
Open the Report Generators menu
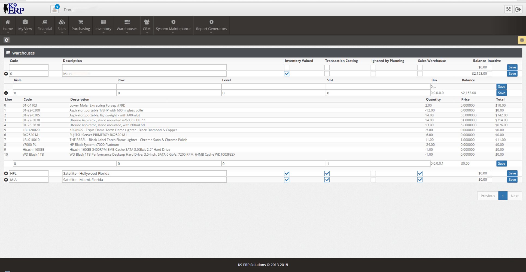pos(211,25)
